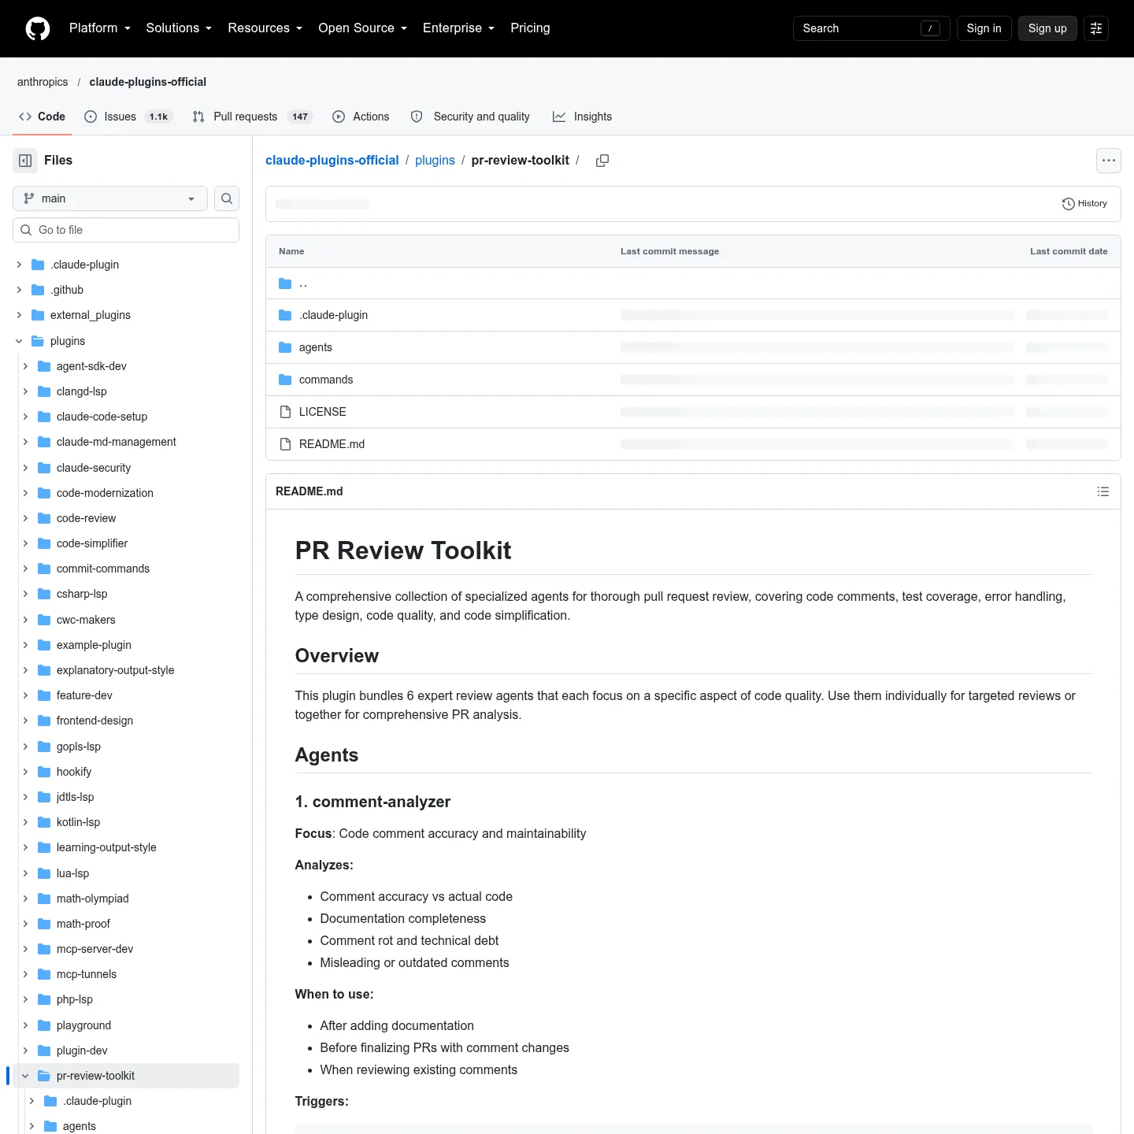Click the agents folder icon in table
The width and height of the screenshot is (1134, 1134).
click(285, 347)
